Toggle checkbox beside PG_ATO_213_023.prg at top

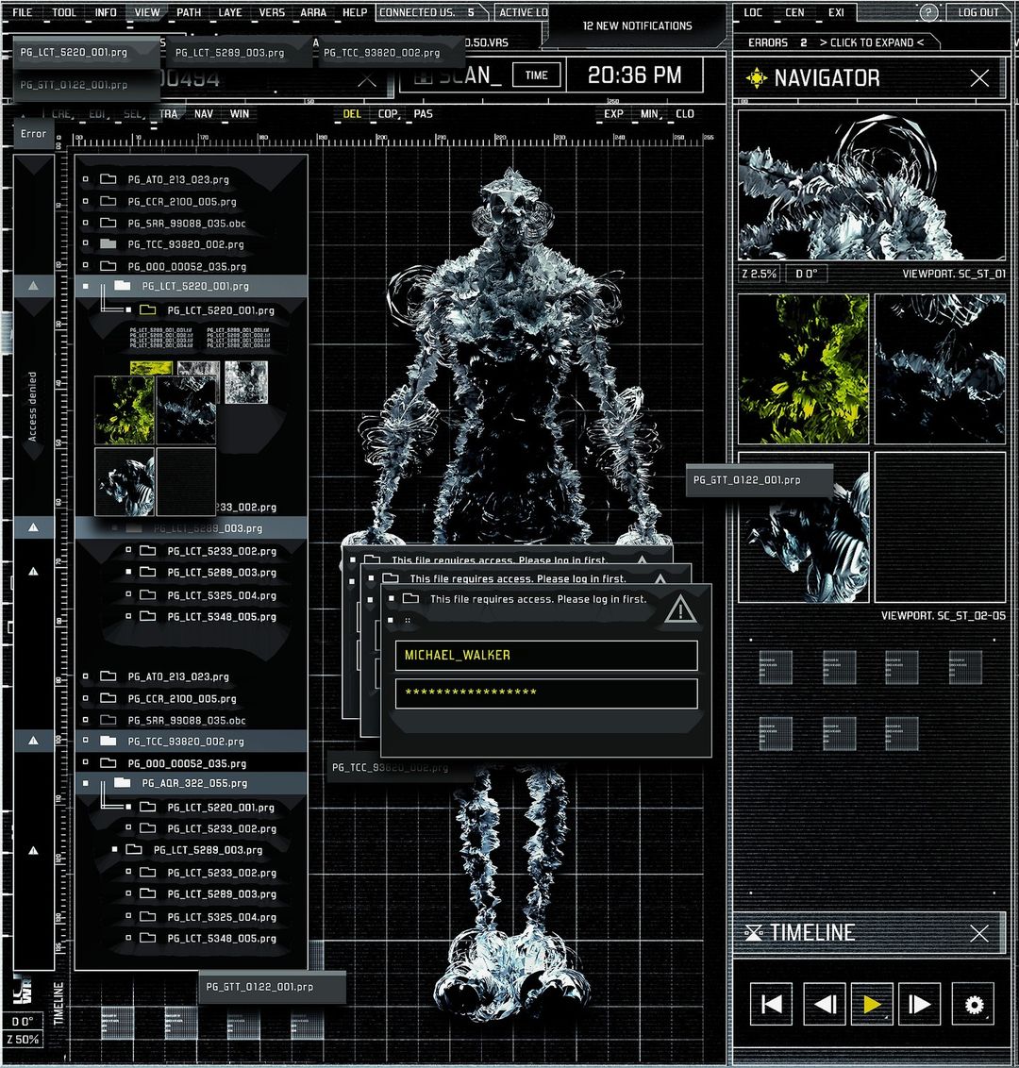click(x=86, y=179)
